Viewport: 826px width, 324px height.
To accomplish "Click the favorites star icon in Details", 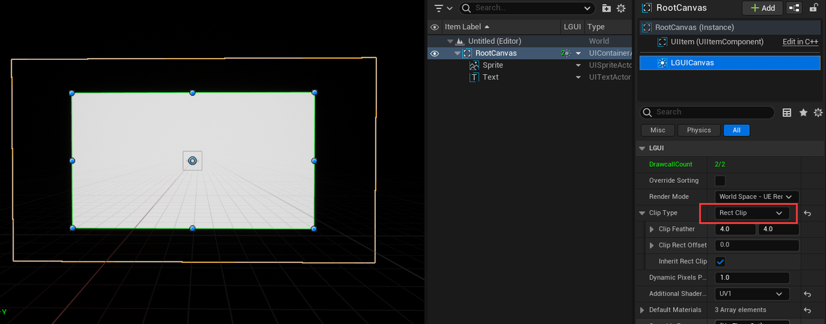I will 803,113.
